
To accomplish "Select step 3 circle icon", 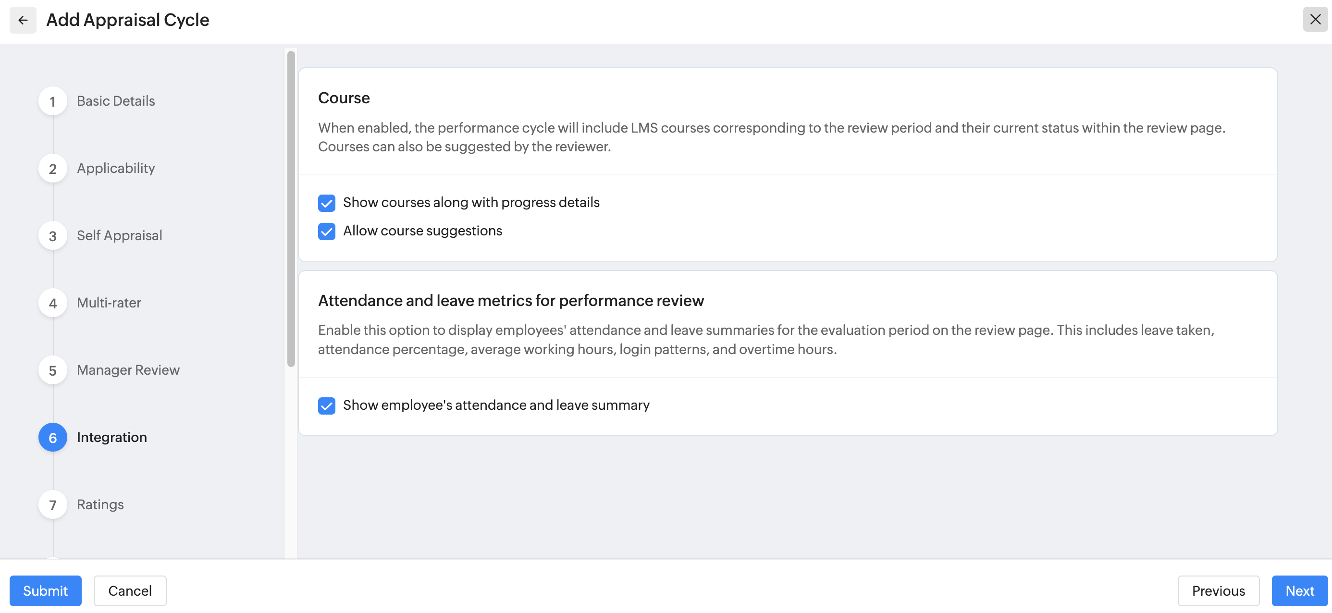I will 53,236.
